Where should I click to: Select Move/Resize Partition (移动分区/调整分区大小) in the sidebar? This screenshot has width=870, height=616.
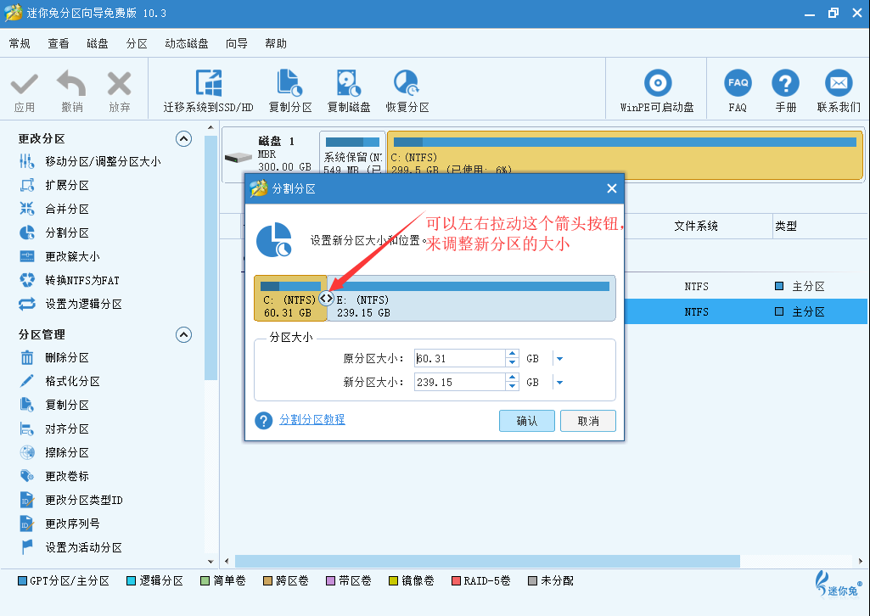pos(103,161)
